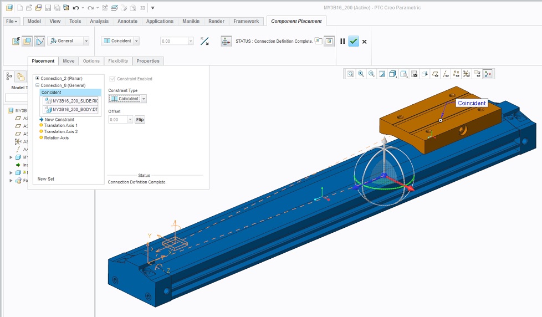Click the Refit view icon
Image resolution: width=542 pixels, height=317 pixels.
tap(350, 74)
